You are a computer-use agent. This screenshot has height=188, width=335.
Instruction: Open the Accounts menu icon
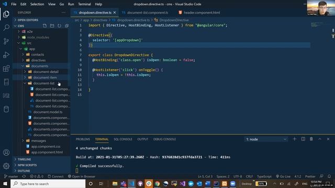pyautogui.click(x=6, y=152)
